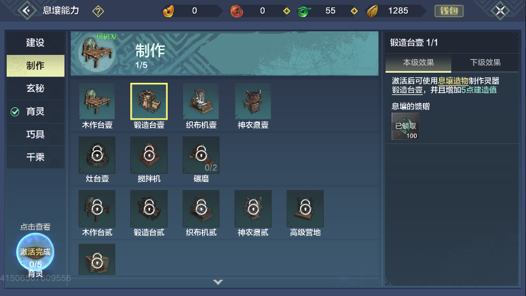
Task: Click the plus beside red currency 0
Action: click(286, 11)
